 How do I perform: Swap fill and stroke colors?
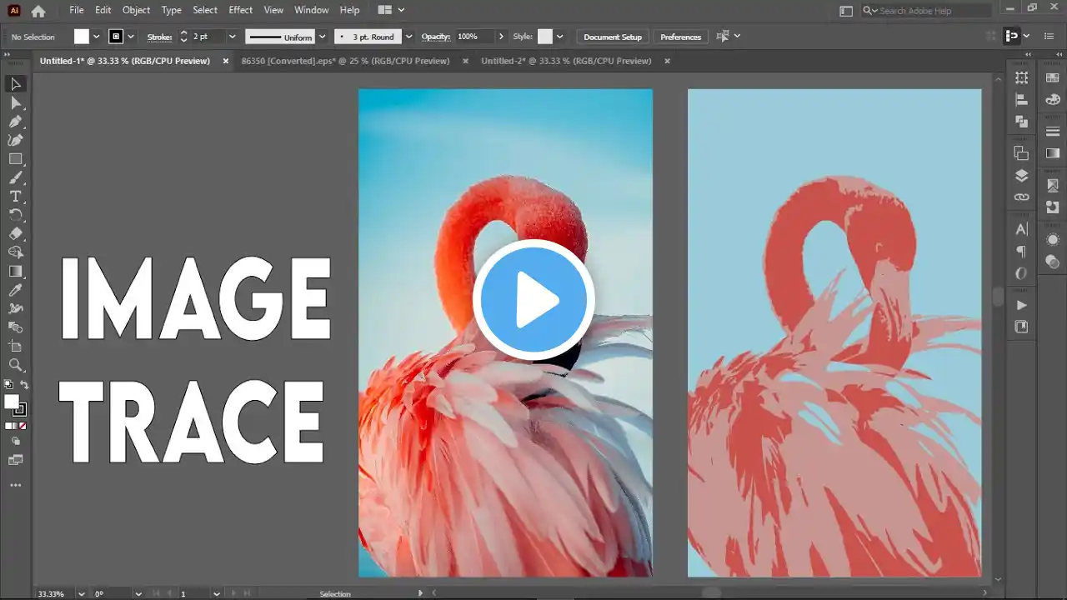24,385
